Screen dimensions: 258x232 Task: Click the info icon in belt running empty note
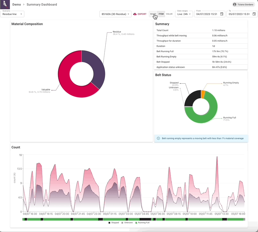coord(158,138)
